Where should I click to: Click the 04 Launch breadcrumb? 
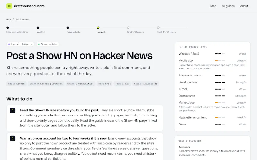[22, 20]
